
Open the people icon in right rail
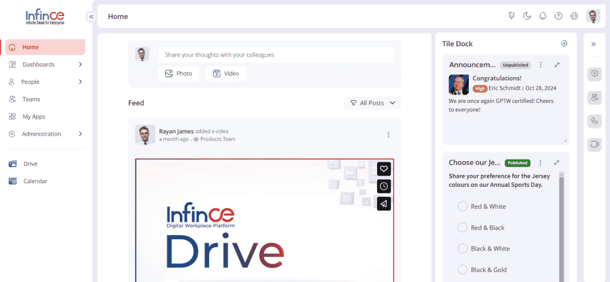594,98
